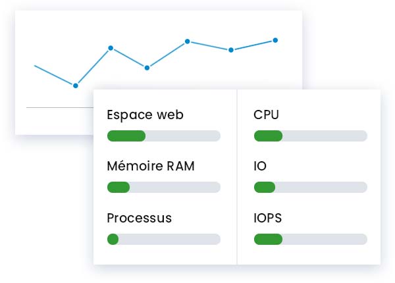Click the Processus usage bar
This screenshot has width=395, height=283.
[x=163, y=239]
